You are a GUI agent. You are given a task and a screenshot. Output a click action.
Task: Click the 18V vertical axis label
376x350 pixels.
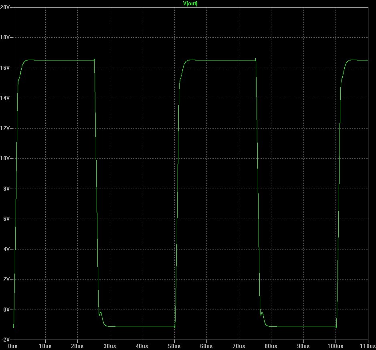point(5,37)
